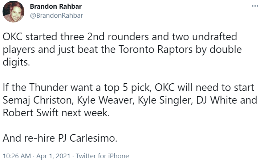This screenshot has height=167, width=260.
Task: Click the name "Robert Swift" in the tweet
Action: coord(31,113)
